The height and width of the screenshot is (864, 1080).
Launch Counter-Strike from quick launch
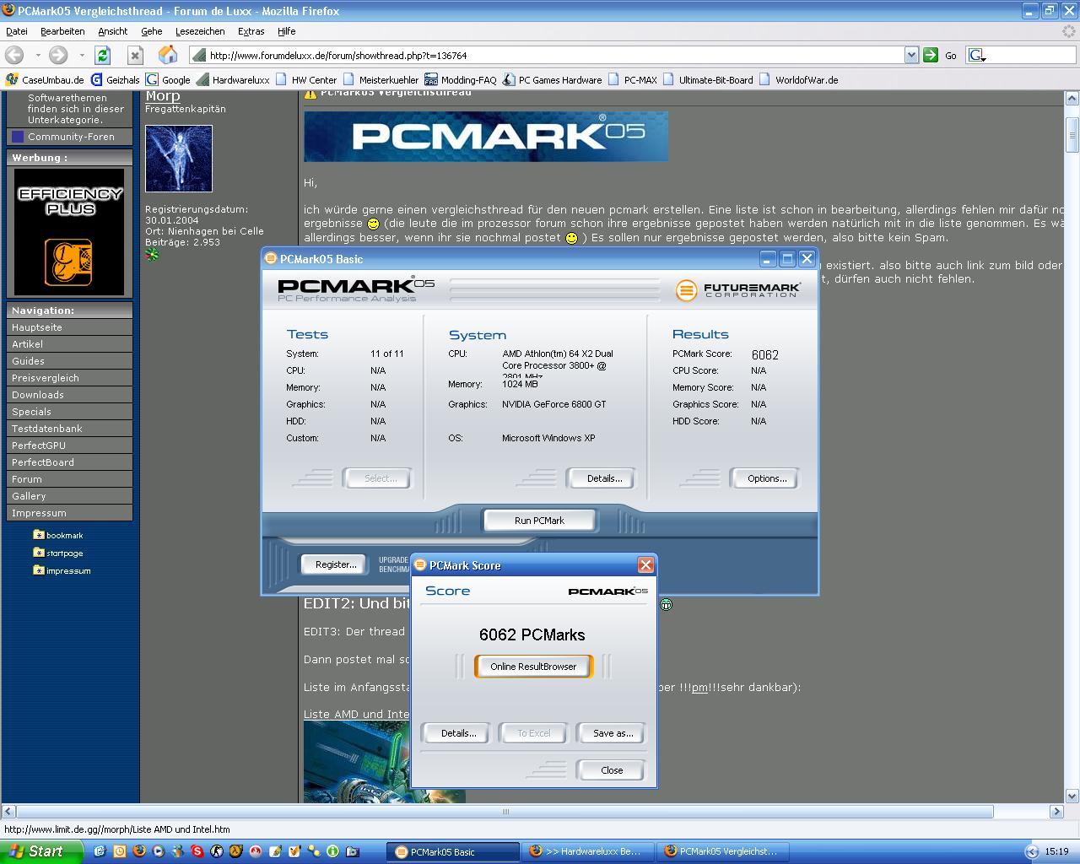pyautogui.click(x=217, y=851)
